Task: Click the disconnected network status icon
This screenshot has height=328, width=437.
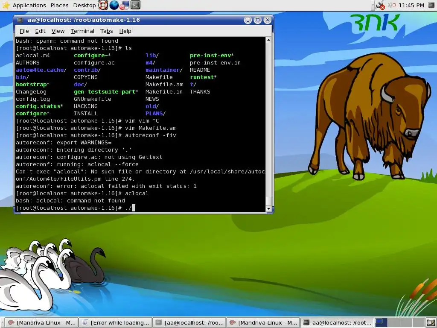Action: [380, 5]
